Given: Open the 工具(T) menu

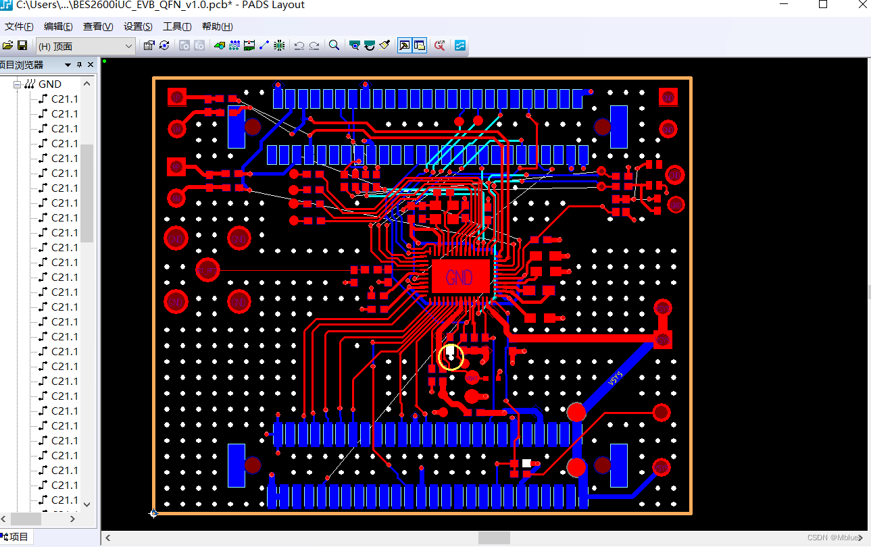Looking at the screenshot, I should 177,26.
